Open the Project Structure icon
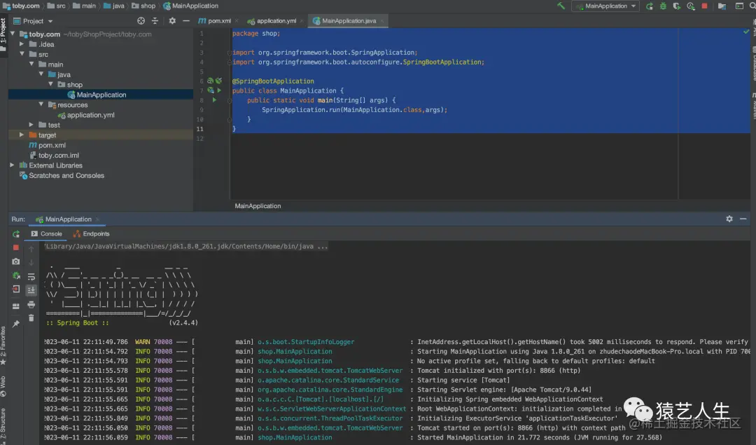The height and width of the screenshot is (445, 756). (x=722, y=6)
